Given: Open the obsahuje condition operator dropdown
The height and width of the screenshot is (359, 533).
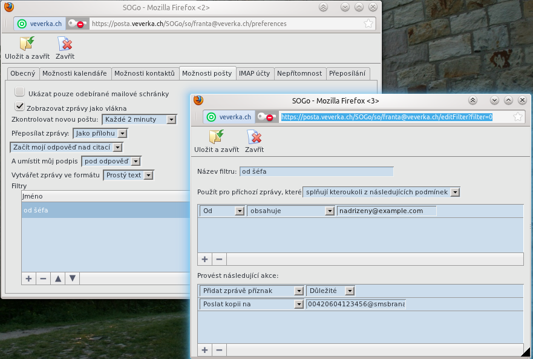Looking at the screenshot, I should pyautogui.click(x=291, y=211).
